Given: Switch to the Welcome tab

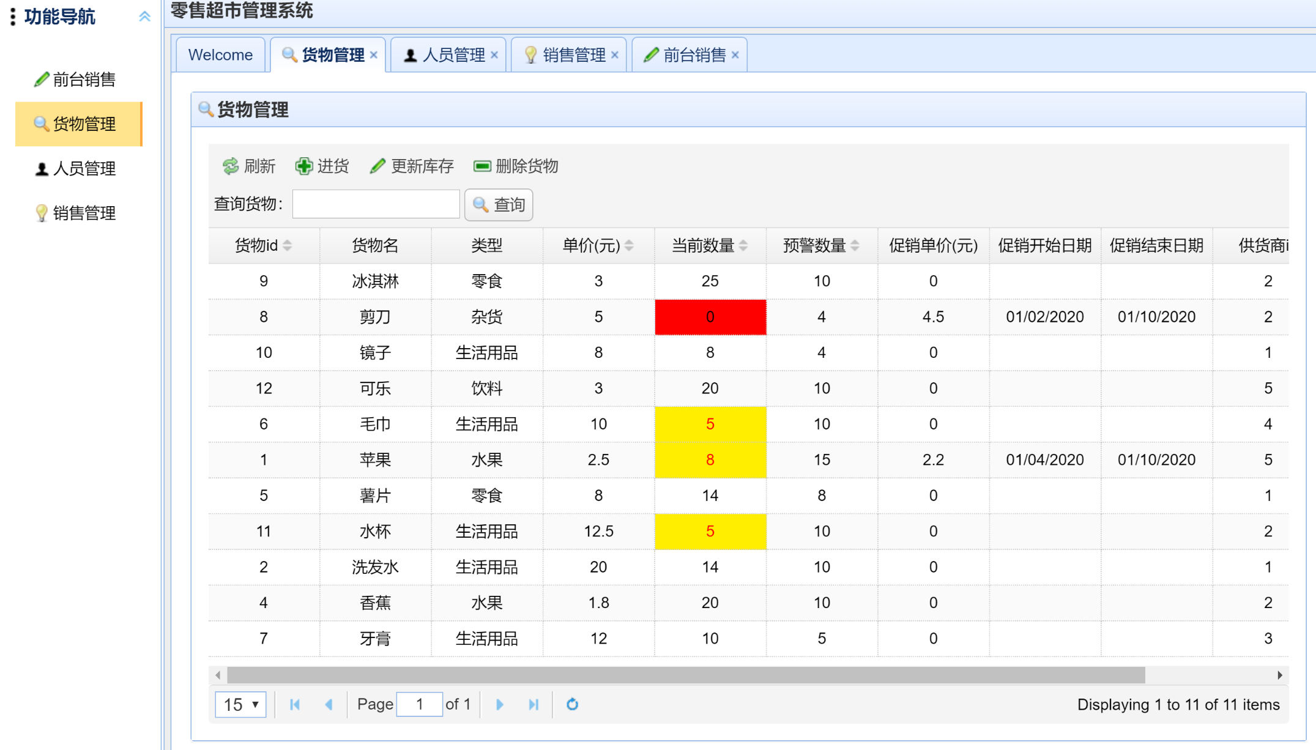Looking at the screenshot, I should coord(220,55).
